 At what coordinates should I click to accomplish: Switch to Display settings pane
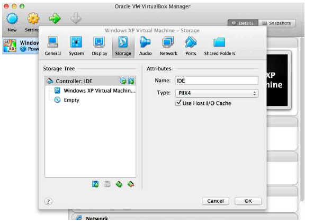pyautogui.click(x=100, y=46)
